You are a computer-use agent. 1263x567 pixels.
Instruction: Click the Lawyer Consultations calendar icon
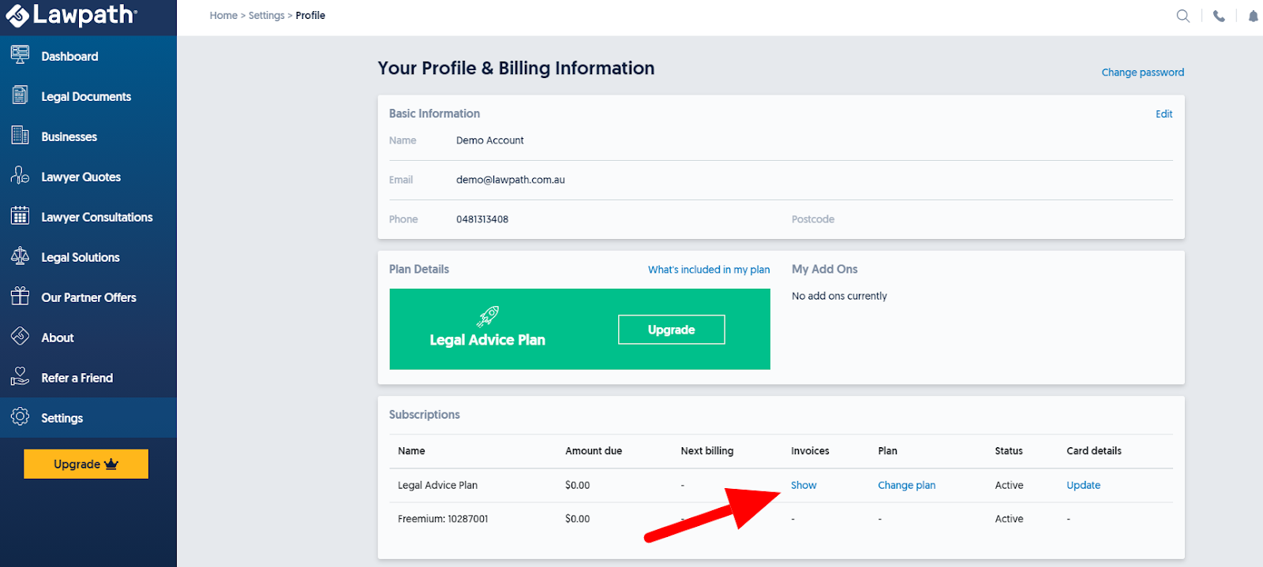coord(21,216)
